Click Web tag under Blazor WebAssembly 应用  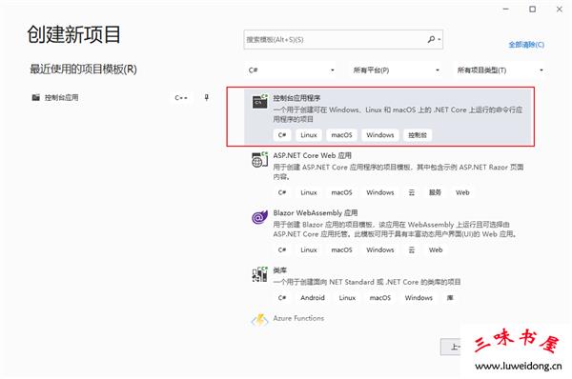436,250
